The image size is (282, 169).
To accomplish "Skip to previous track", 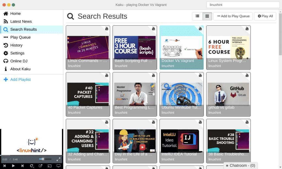I will 4,166.
